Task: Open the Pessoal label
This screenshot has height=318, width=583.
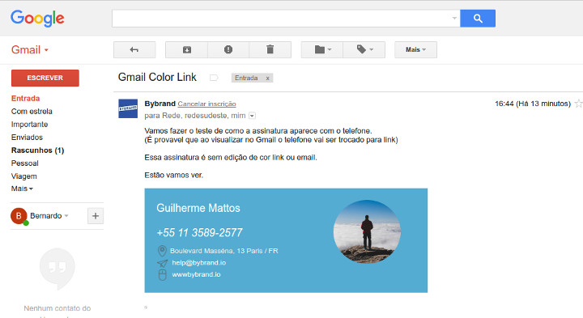Action: (24, 163)
